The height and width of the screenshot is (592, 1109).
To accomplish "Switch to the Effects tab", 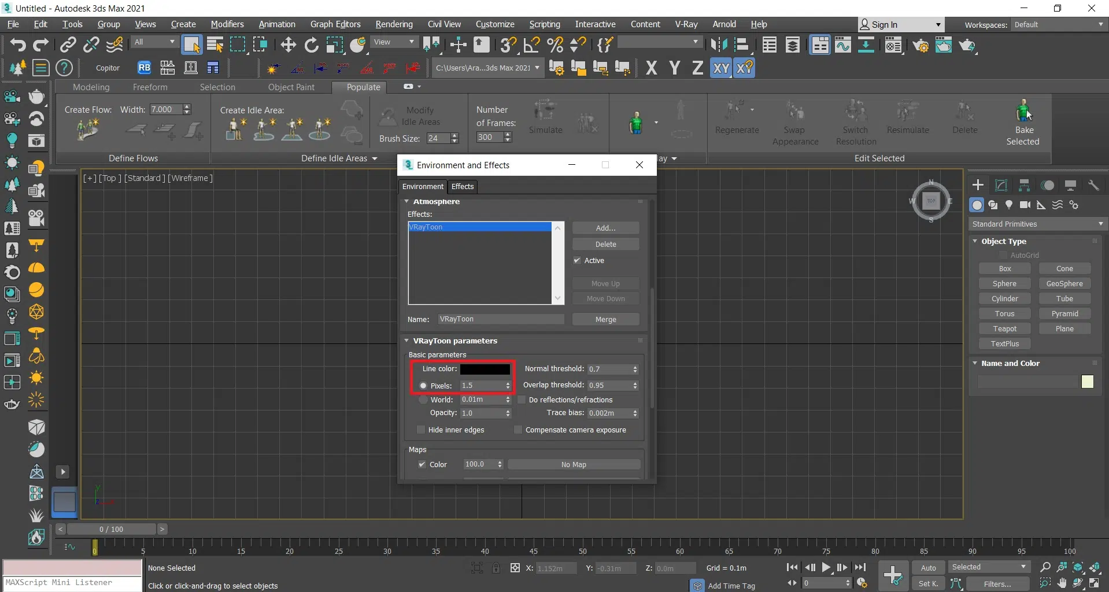I will point(462,186).
